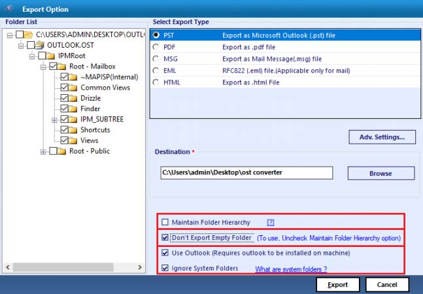Image resolution: width=423 pixels, height=294 pixels.
Task: Select the PDF export type radio button
Action: coord(156,47)
